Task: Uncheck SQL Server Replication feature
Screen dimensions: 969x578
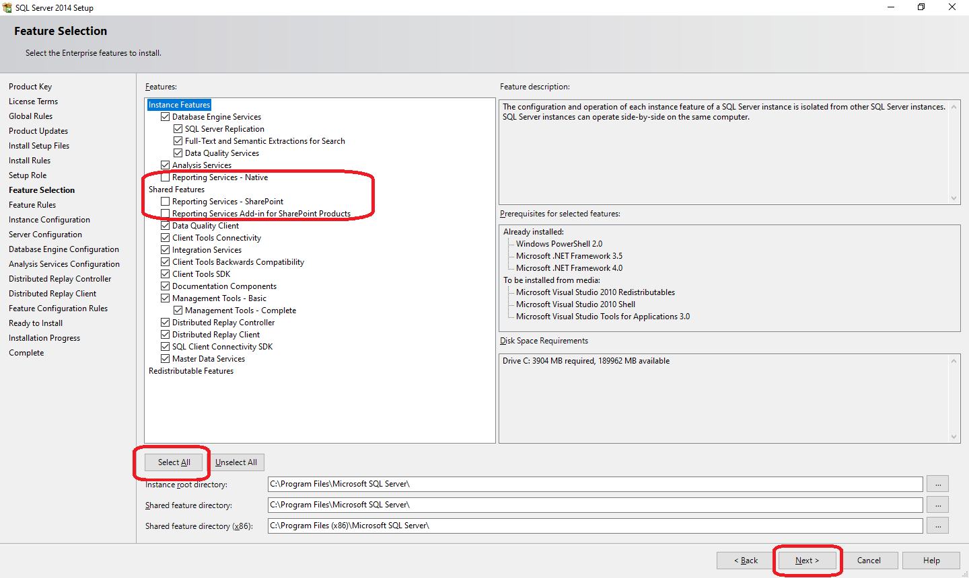Action: [x=178, y=129]
